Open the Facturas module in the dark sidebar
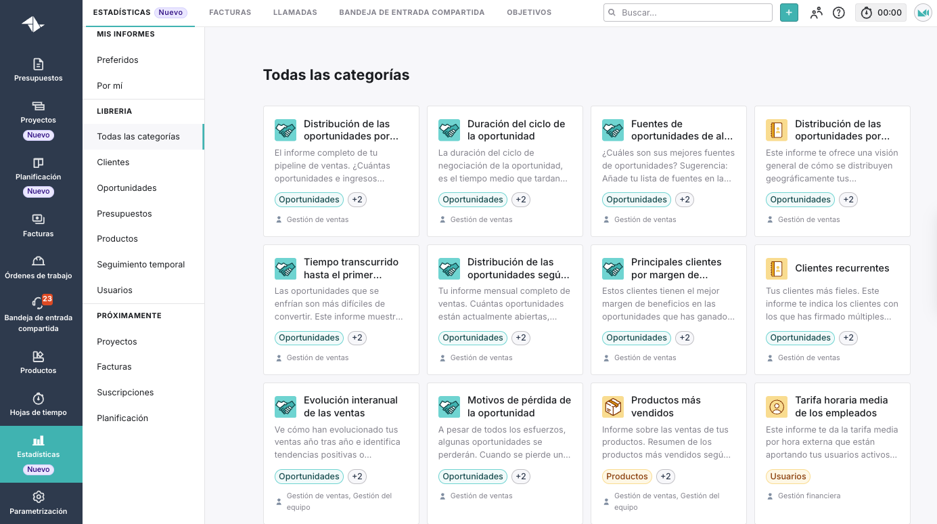 coord(39,226)
